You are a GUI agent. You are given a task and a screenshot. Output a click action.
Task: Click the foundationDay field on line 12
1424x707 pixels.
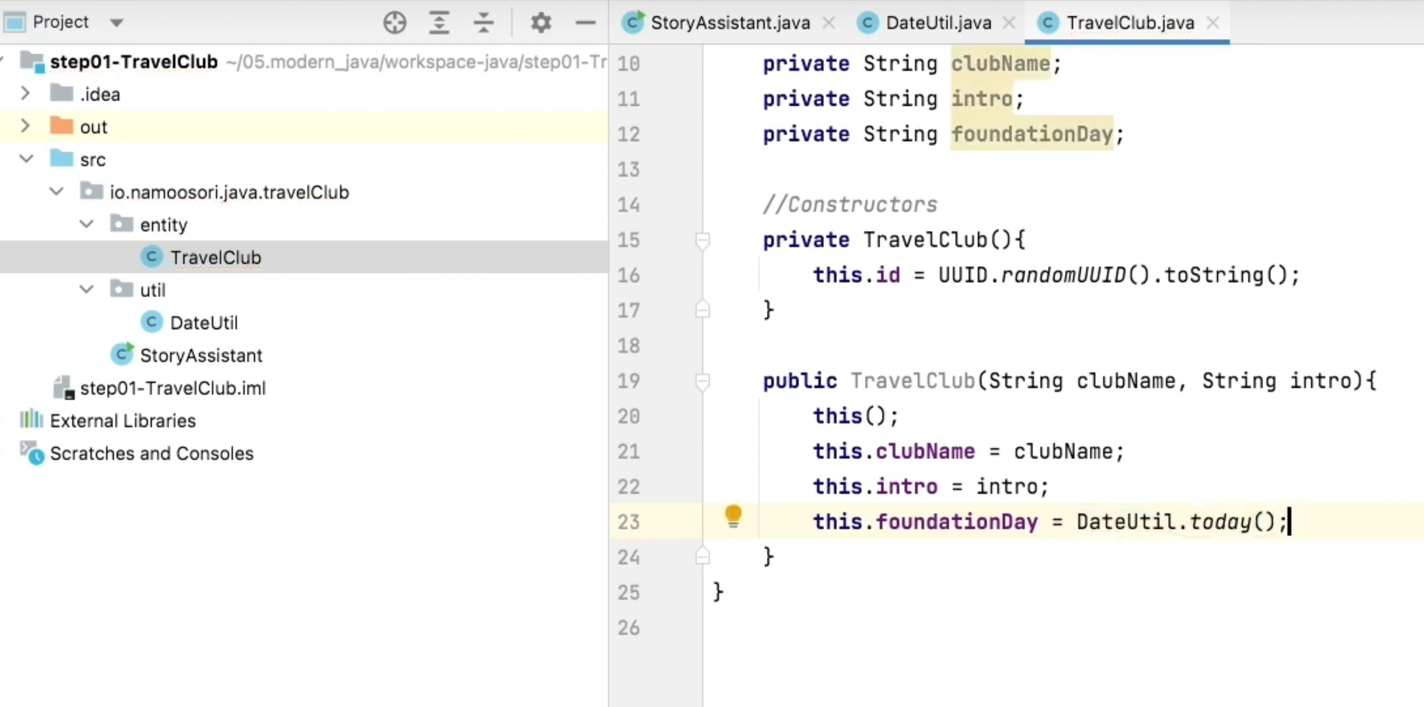tap(1031, 134)
